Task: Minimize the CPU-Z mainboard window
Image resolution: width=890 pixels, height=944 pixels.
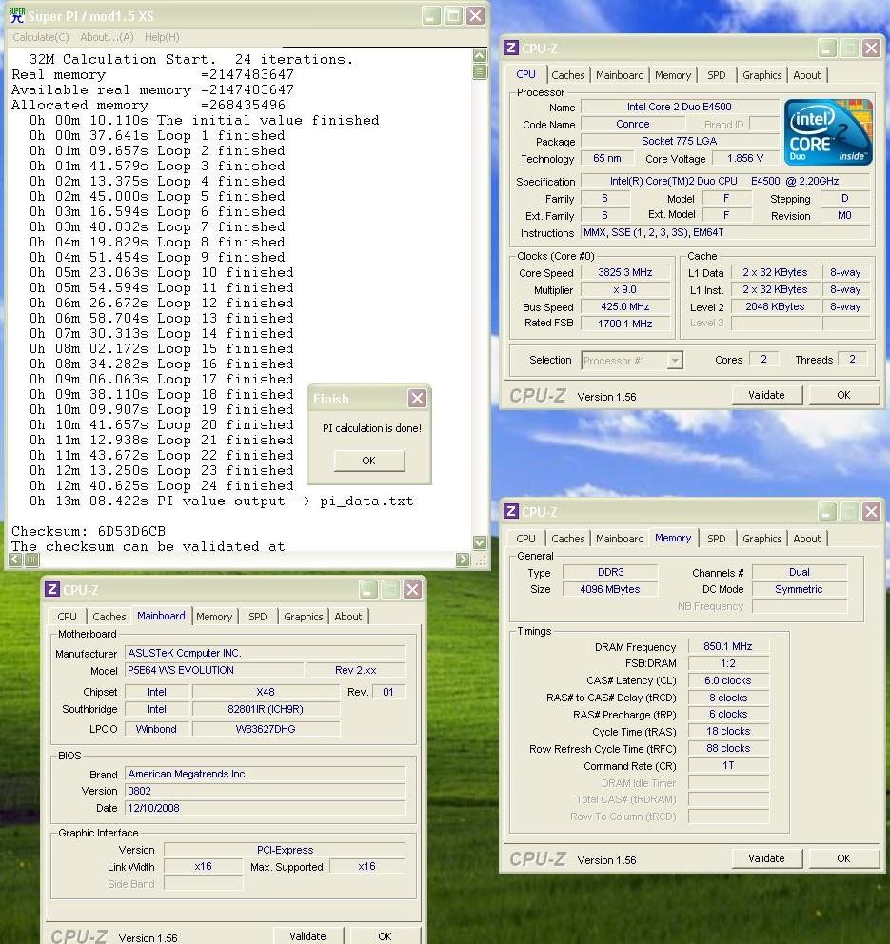Action: coord(368,589)
